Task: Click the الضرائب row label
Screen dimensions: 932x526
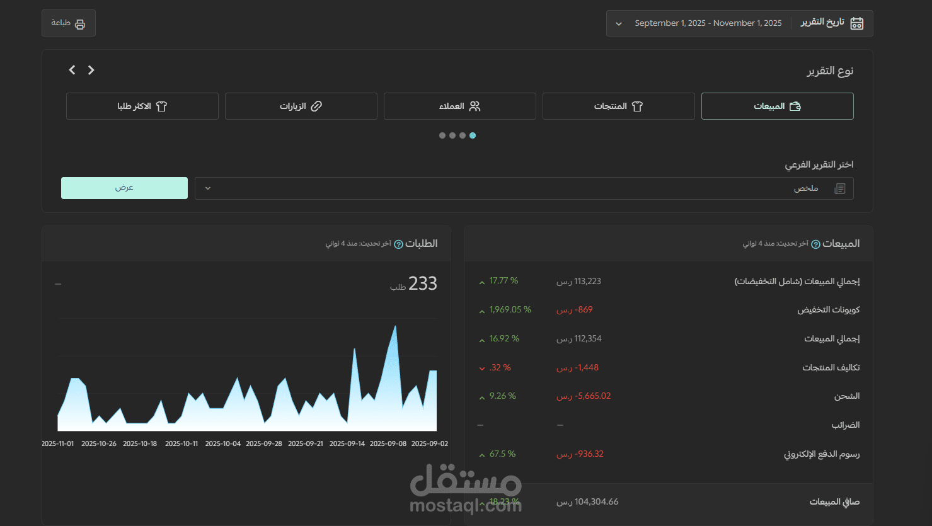Action: (845, 425)
